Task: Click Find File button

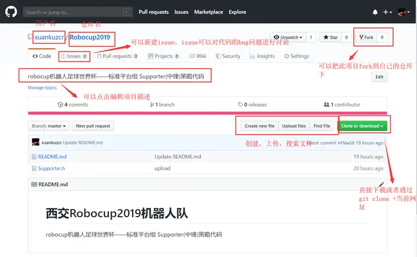Action: click(322, 126)
